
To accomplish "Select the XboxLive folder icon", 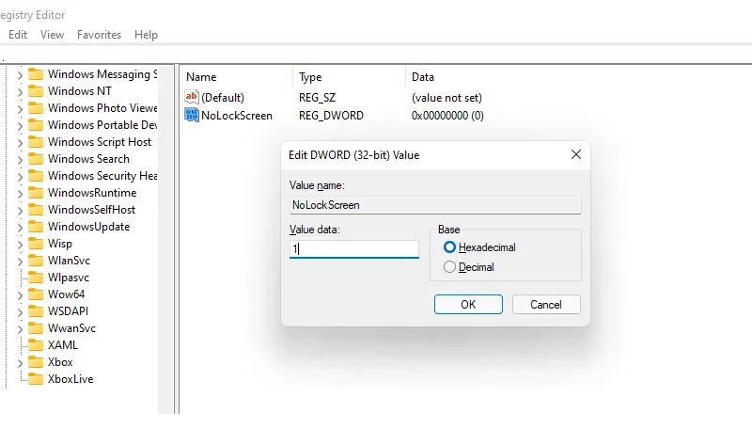I will click(x=36, y=379).
